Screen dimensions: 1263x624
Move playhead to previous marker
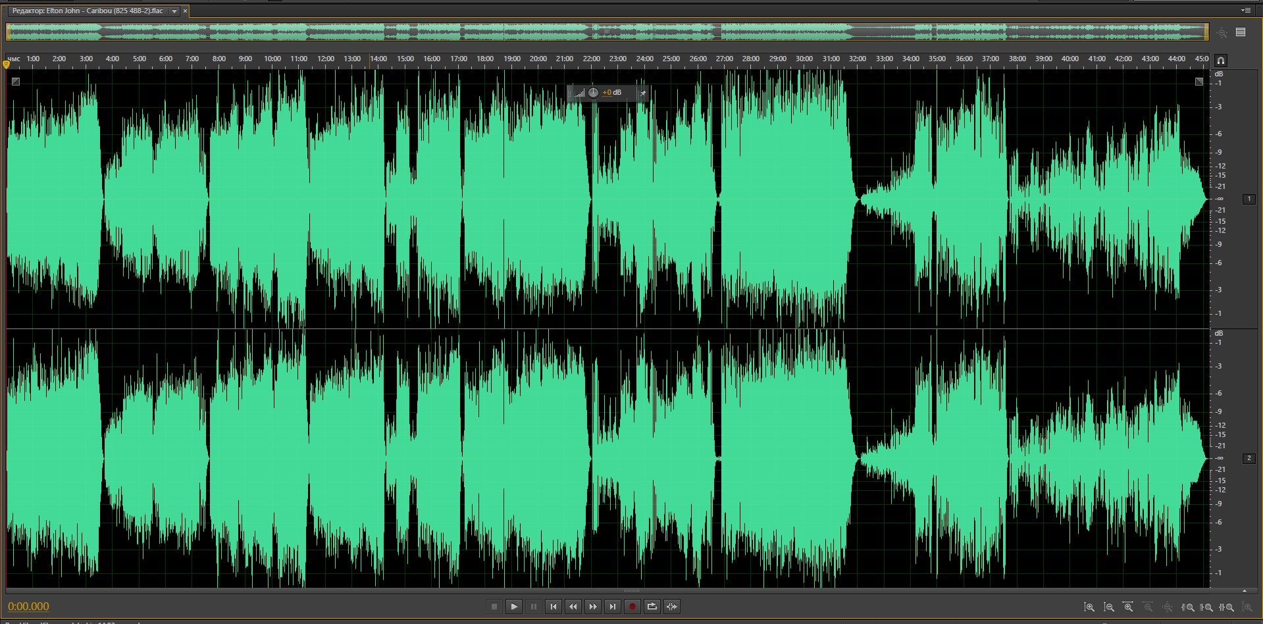[554, 606]
